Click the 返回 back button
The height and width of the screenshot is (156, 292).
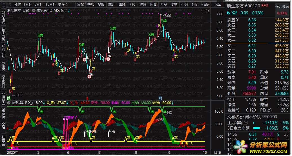(x=218, y=4)
